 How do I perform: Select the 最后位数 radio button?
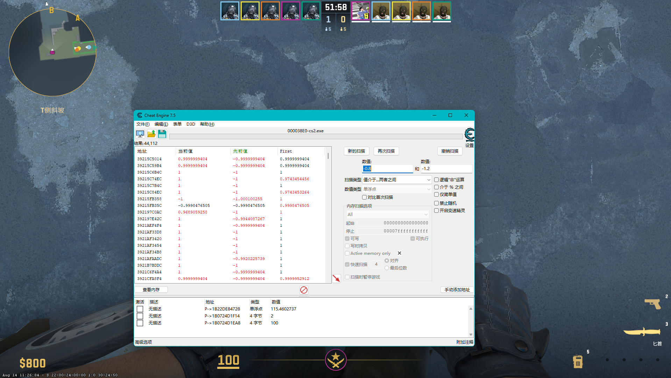[387, 268]
